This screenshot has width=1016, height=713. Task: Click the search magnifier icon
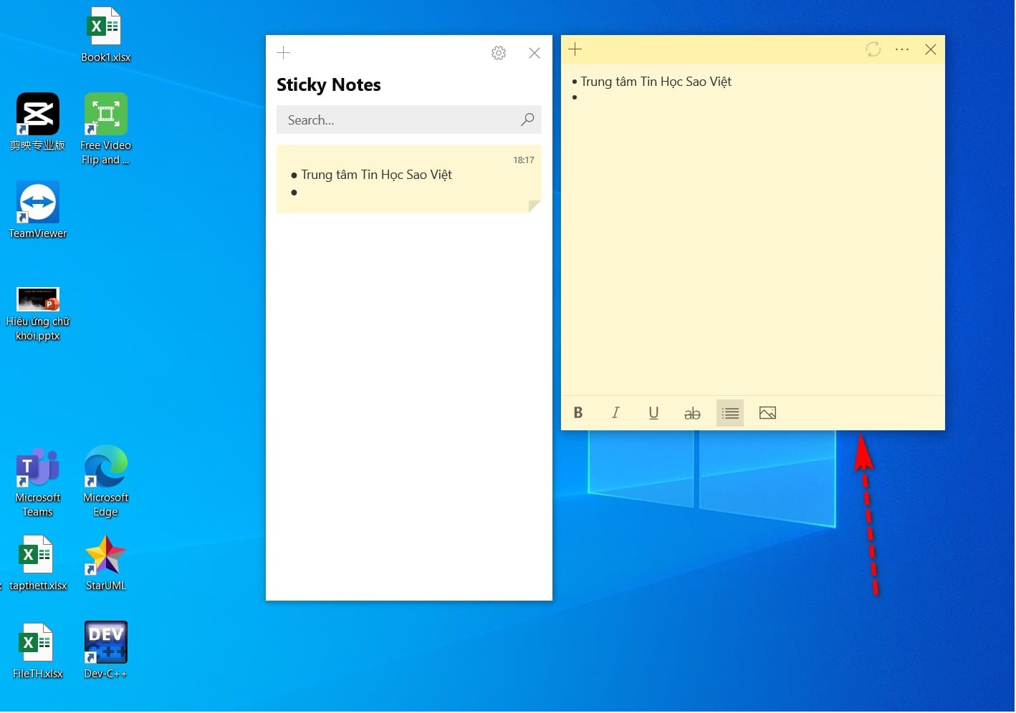click(x=527, y=120)
